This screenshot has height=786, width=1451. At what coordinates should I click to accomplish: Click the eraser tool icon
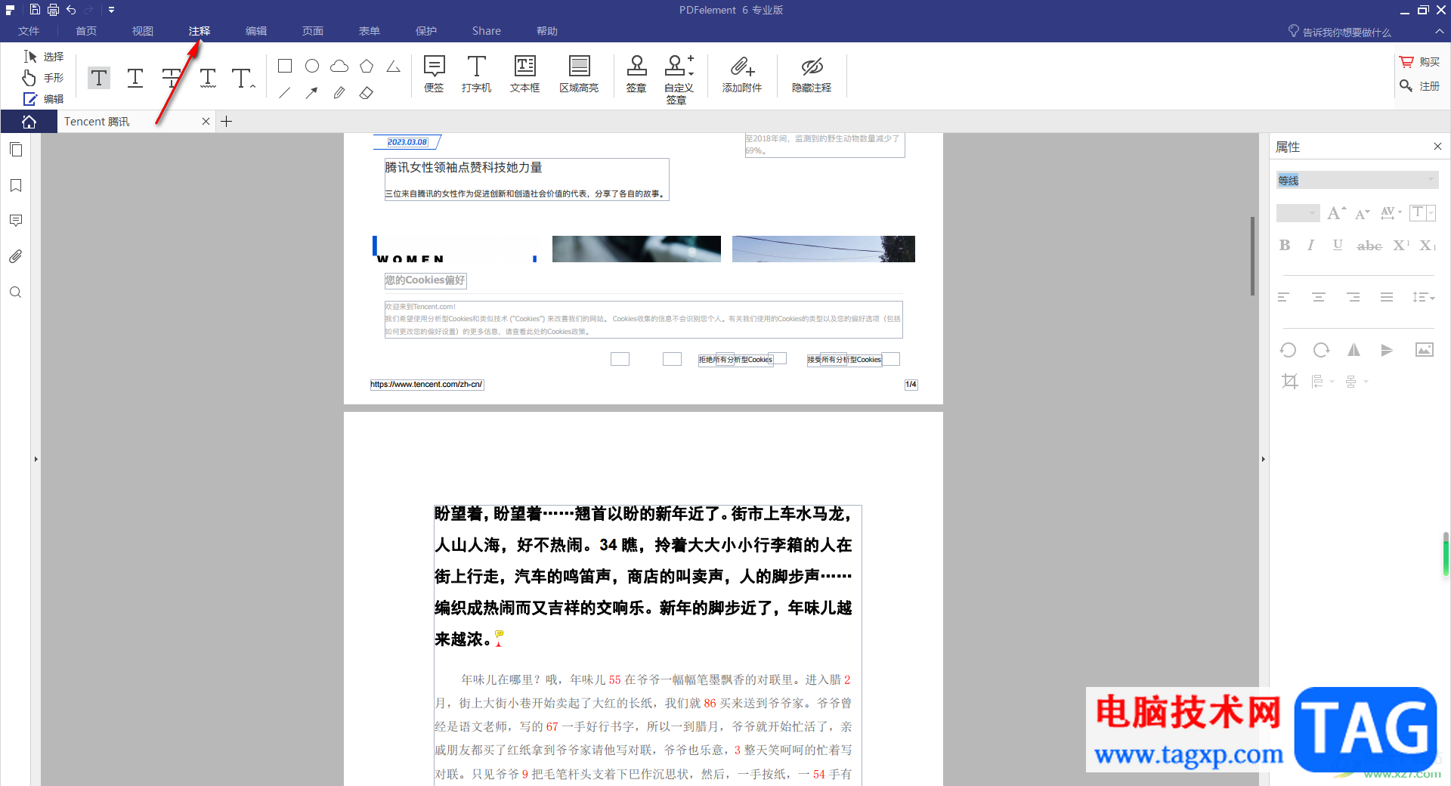(367, 93)
